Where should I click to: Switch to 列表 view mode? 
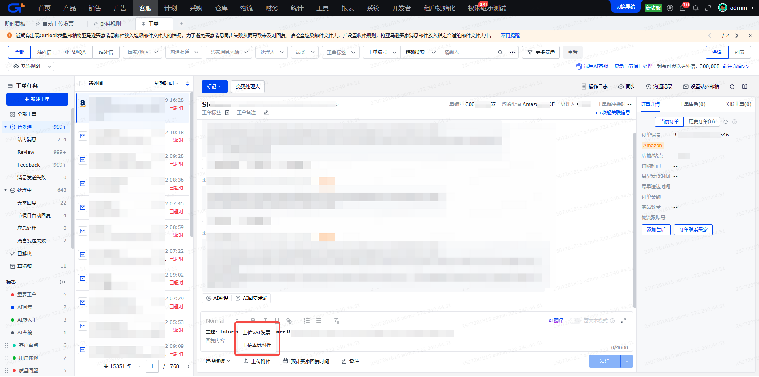click(x=740, y=52)
